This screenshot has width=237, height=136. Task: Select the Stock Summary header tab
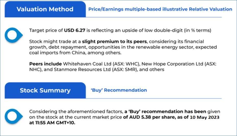pyautogui.click(x=45, y=90)
